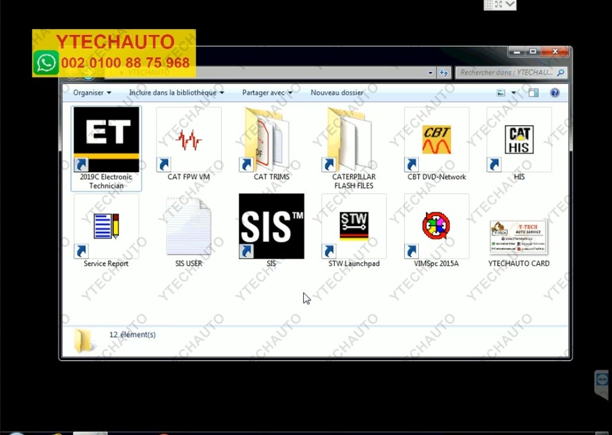612x435 pixels.
Task: Open the YTECHAUTO CARD image
Action: coord(518,237)
